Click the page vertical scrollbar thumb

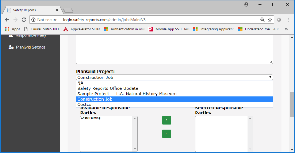(x=292, y=104)
